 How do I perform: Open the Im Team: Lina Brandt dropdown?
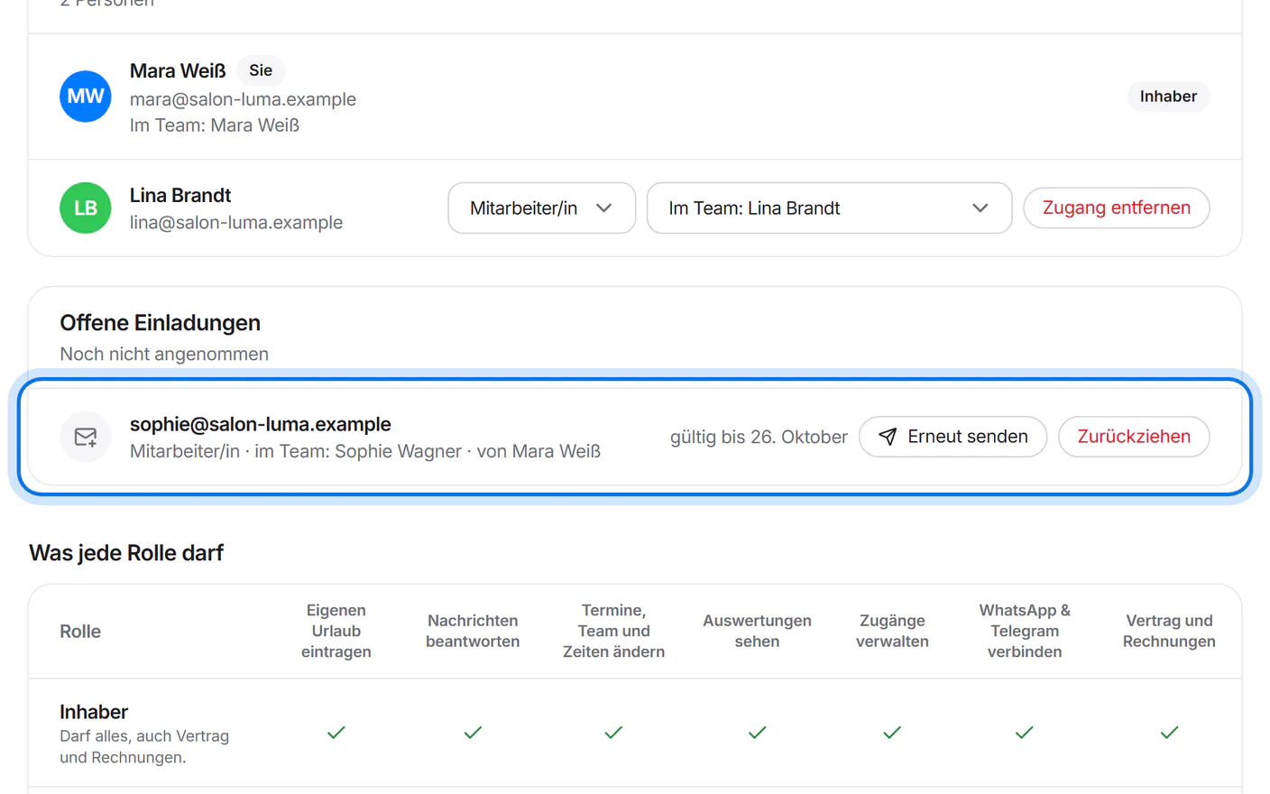pyautogui.click(x=830, y=208)
